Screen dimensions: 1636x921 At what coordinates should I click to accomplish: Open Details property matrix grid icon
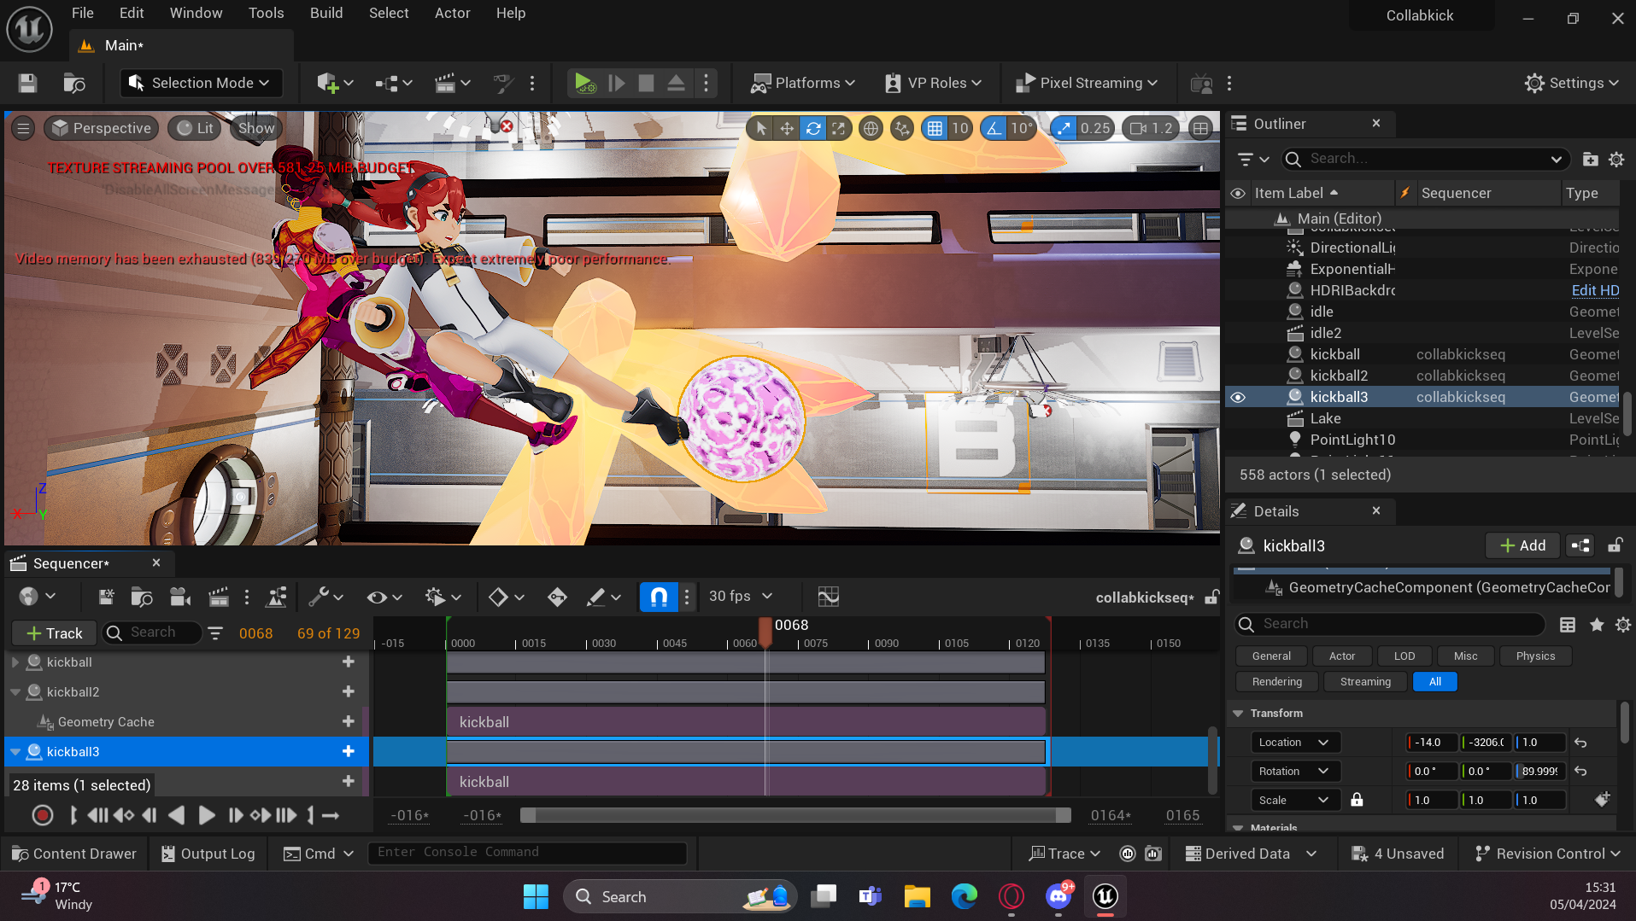(x=1568, y=625)
